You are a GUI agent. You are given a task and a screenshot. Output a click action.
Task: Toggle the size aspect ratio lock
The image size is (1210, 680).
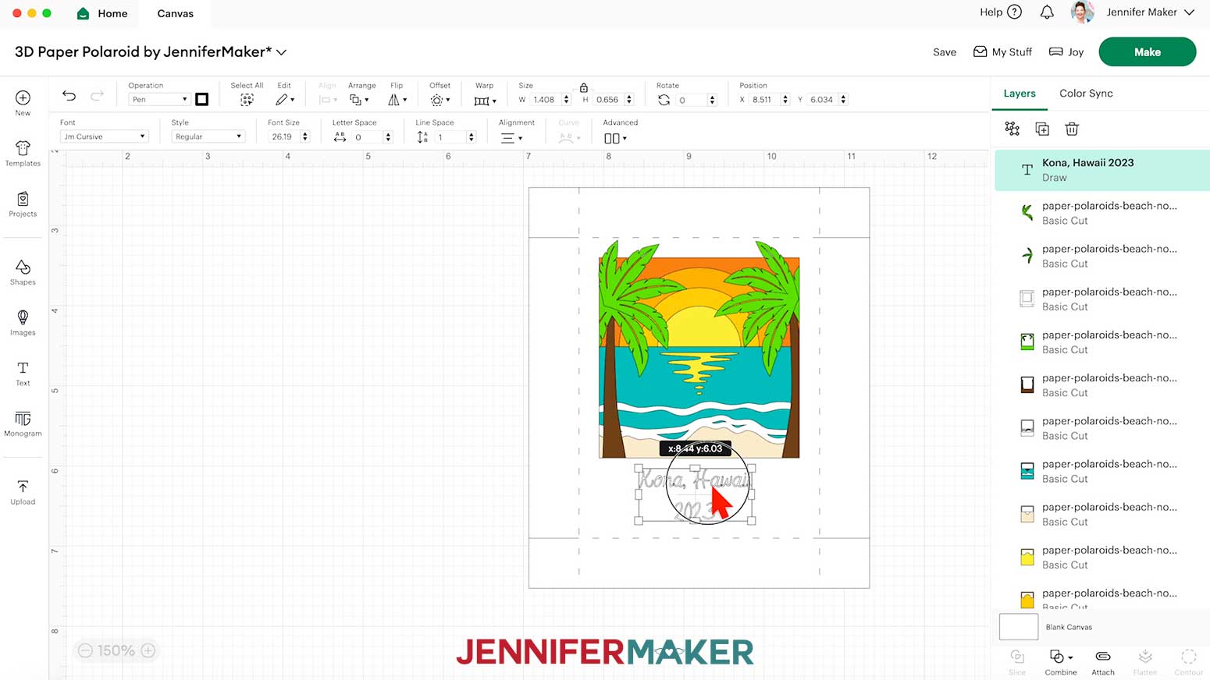[584, 87]
